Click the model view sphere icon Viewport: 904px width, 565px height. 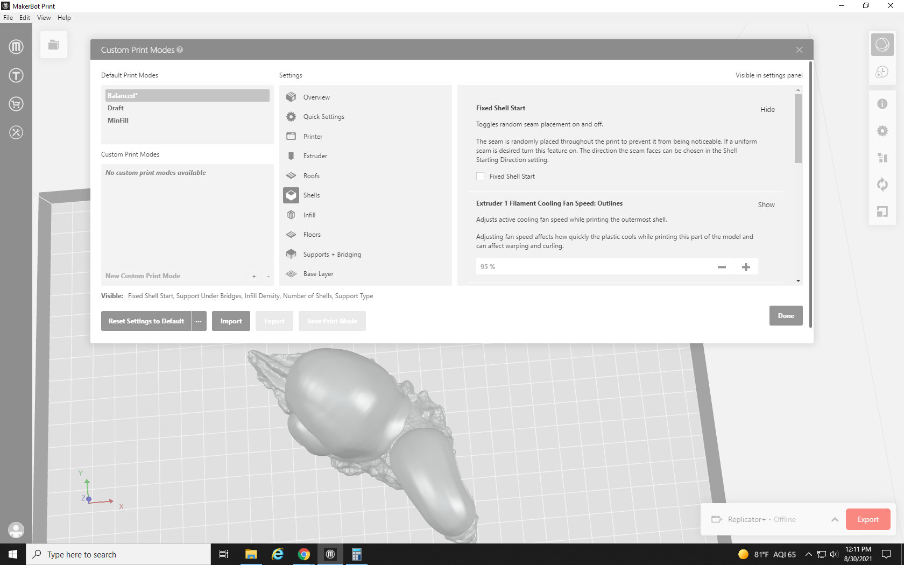tap(882, 45)
